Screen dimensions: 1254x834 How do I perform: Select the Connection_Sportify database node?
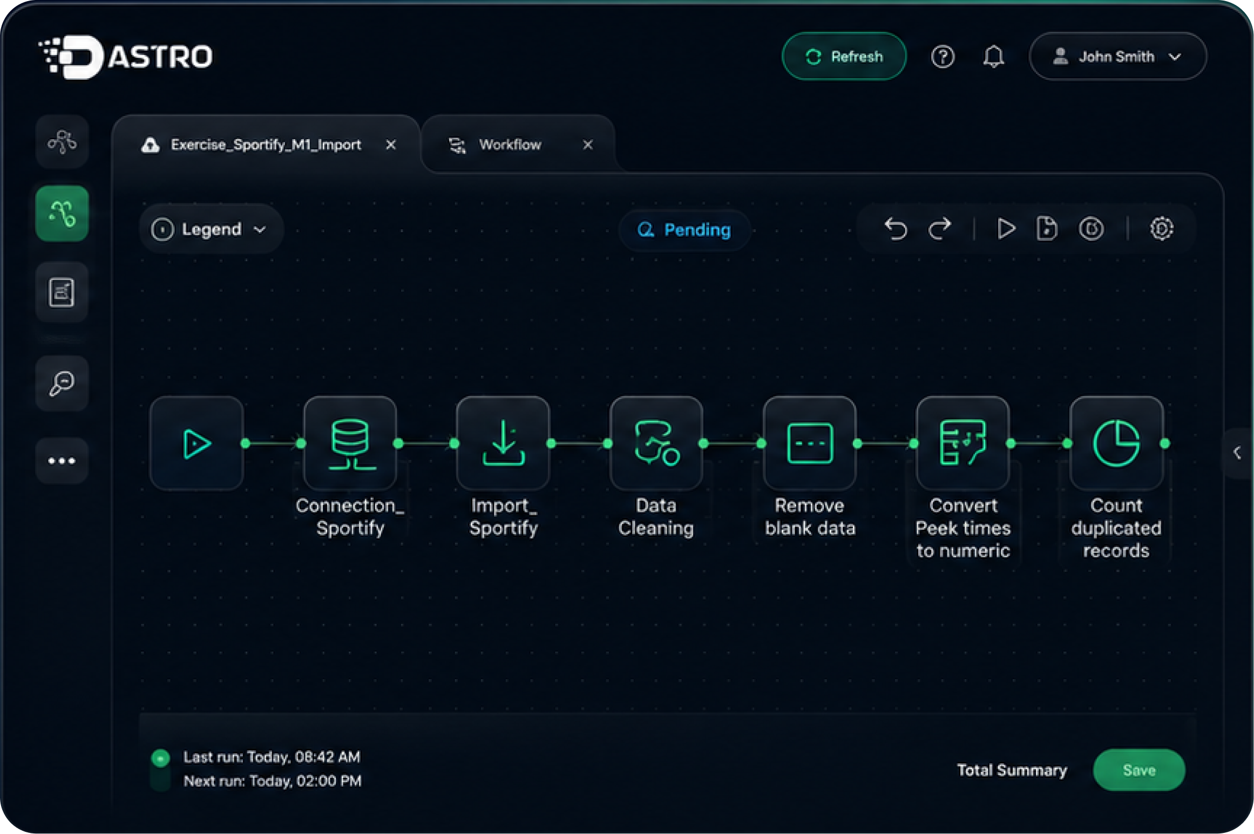(350, 443)
